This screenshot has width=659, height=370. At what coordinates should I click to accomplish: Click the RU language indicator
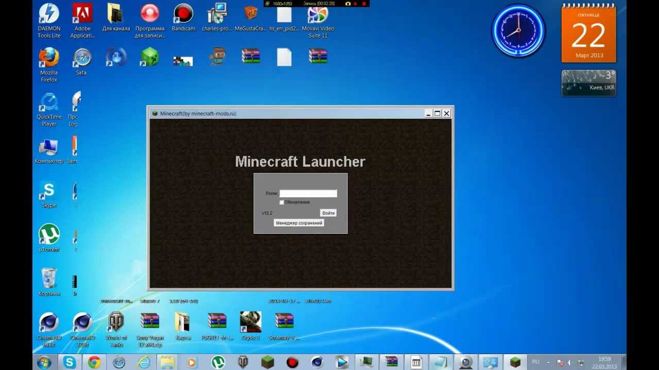tap(535, 362)
